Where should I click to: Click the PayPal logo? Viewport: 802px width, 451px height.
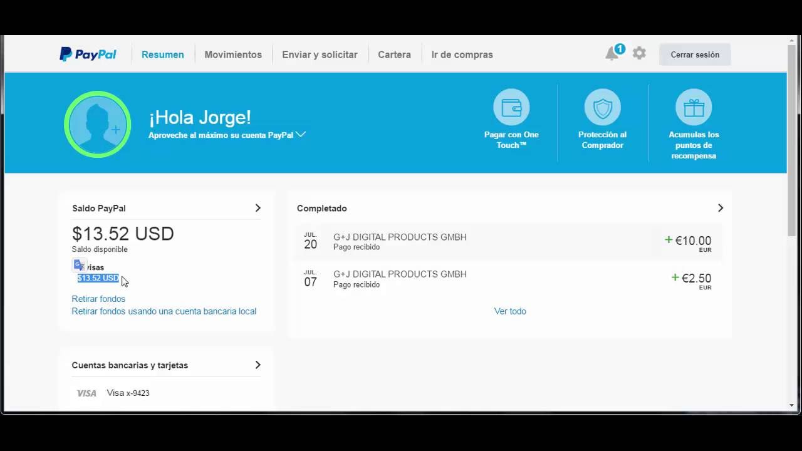[x=88, y=54]
